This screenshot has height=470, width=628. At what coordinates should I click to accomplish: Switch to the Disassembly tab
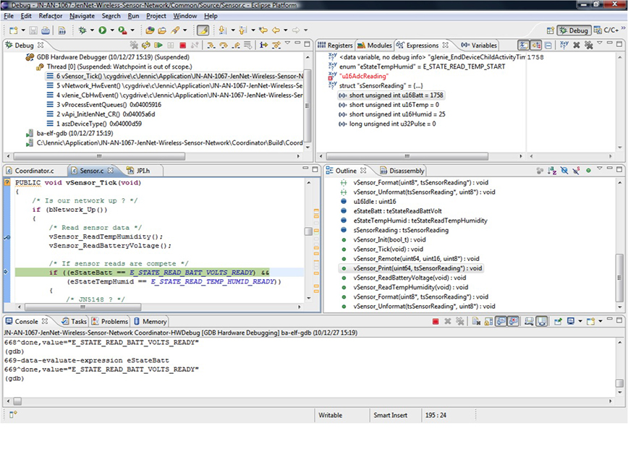[x=402, y=171]
